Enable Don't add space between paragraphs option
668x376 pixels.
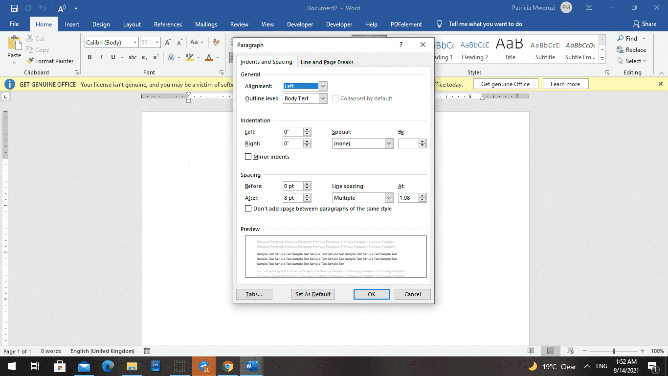click(248, 208)
